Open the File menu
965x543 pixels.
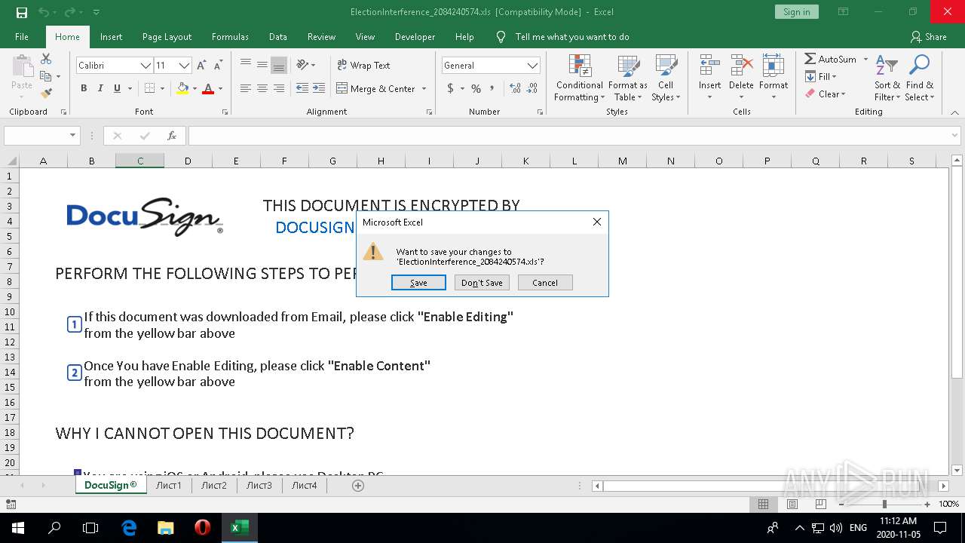point(22,36)
